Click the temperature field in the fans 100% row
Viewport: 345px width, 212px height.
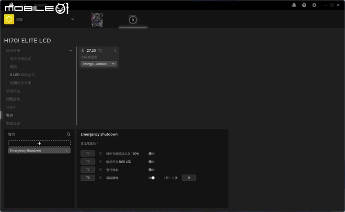tap(88, 153)
